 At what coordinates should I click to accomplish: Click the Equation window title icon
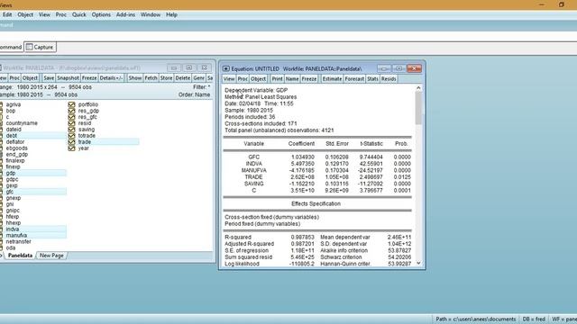click(x=226, y=68)
